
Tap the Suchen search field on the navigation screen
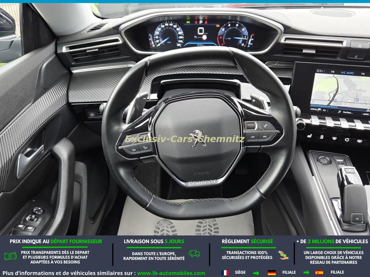(346, 112)
